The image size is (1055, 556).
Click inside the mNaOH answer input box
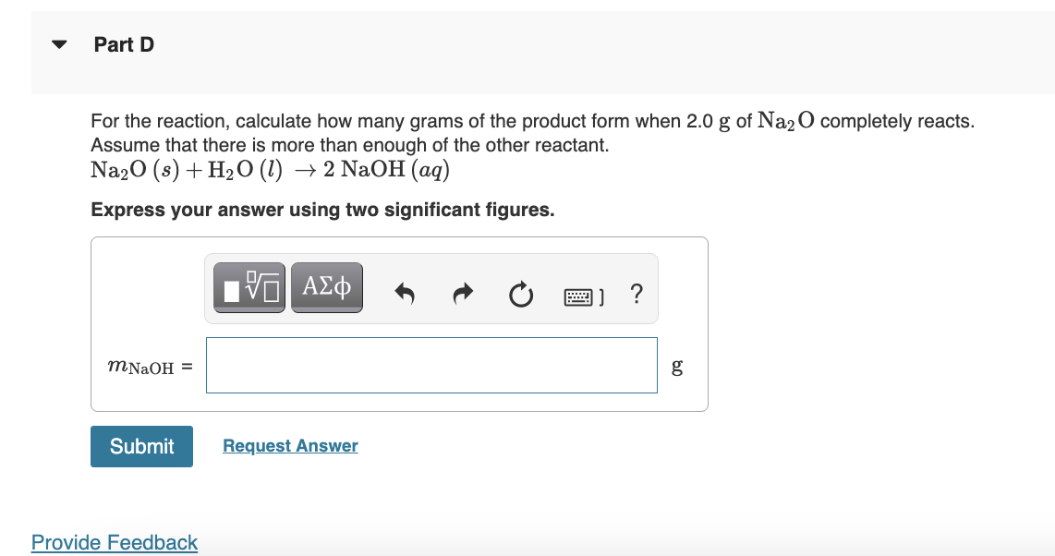pos(431,365)
